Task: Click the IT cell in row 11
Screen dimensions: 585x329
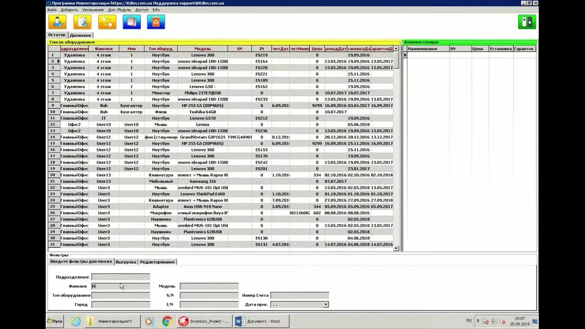Action: tap(104, 118)
